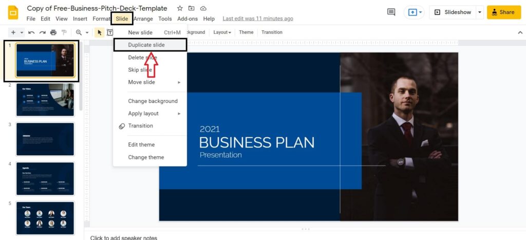
Task: Open the last edit history link
Action: pyautogui.click(x=258, y=19)
